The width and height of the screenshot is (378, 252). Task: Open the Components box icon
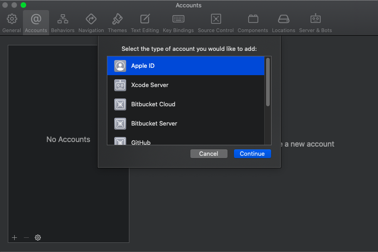pos(253,19)
